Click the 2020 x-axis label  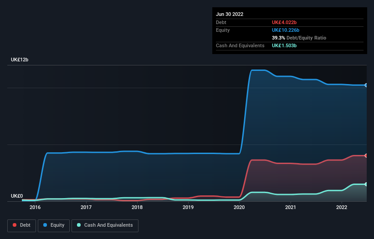point(239,207)
